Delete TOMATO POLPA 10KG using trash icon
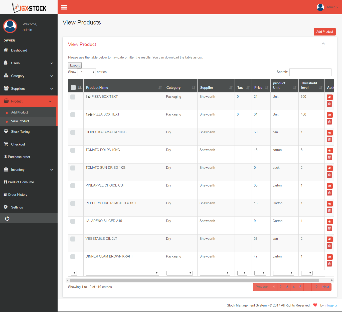 (x=329, y=157)
